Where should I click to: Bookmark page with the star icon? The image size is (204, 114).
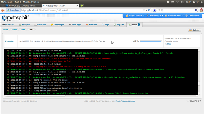(144, 10)
